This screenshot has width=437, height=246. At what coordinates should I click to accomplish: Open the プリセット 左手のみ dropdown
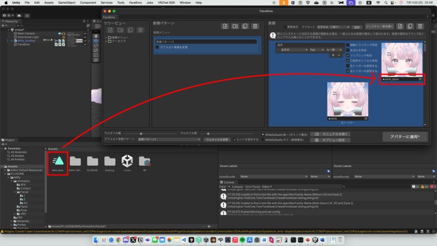pyautogui.click(x=334, y=26)
